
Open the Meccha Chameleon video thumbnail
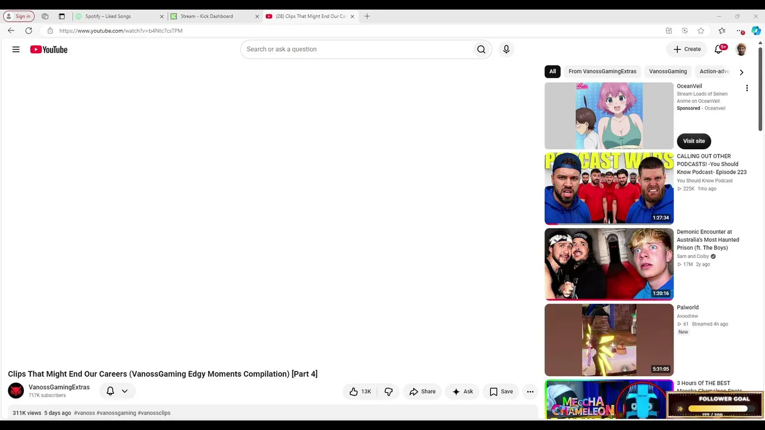tap(609, 399)
